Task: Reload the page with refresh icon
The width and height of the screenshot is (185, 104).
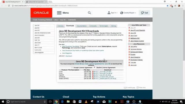Action: [9, 6]
